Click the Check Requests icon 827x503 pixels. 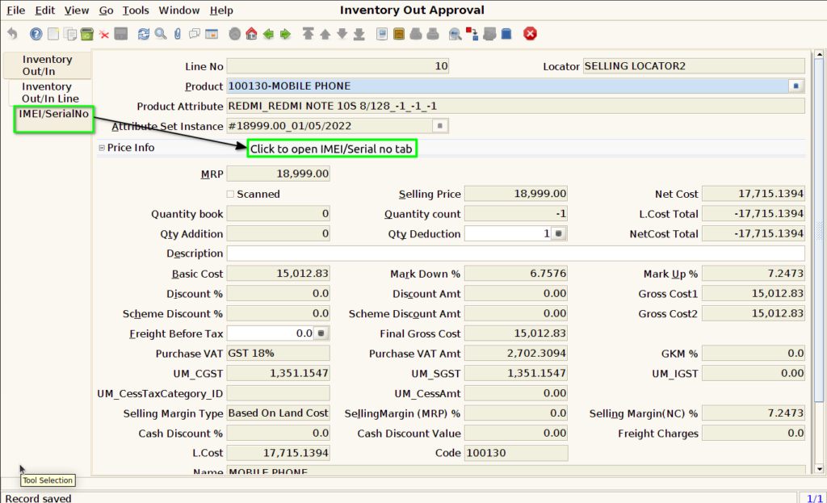click(x=489, y=34)
